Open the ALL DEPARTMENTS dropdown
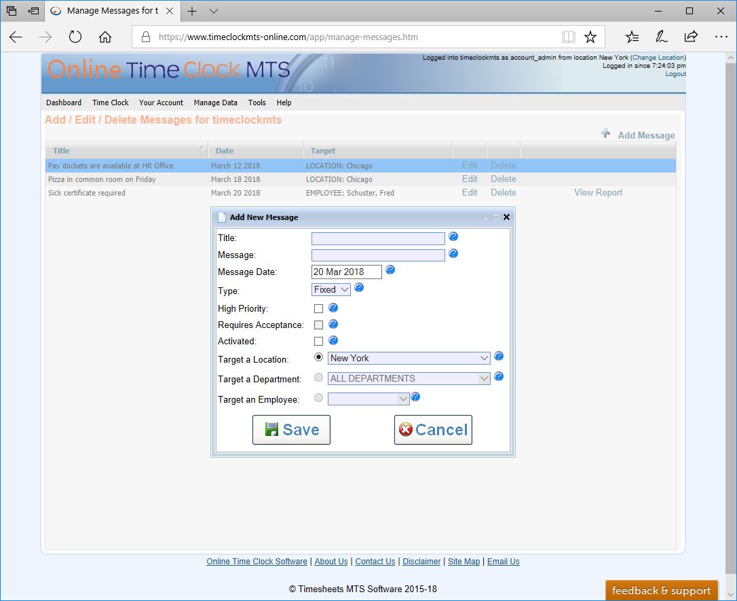The height and width of the screenshot is (601, 737). [409, 378]
